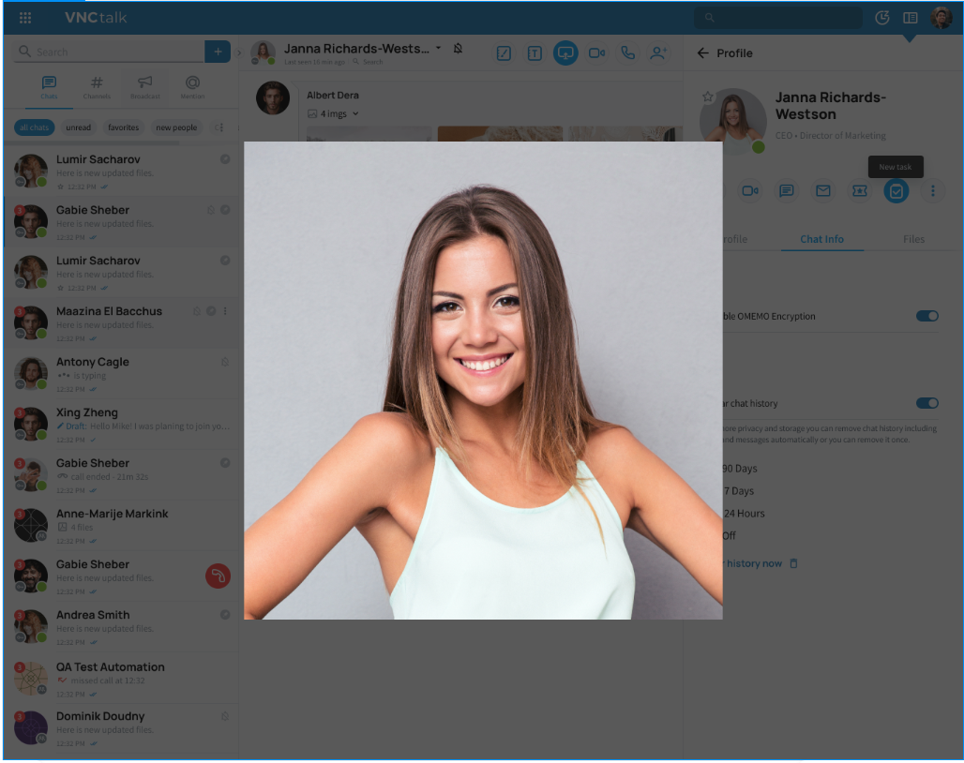Click the add participant icon
Viewport: 964px width, 763px height.
tap(658, 53)
